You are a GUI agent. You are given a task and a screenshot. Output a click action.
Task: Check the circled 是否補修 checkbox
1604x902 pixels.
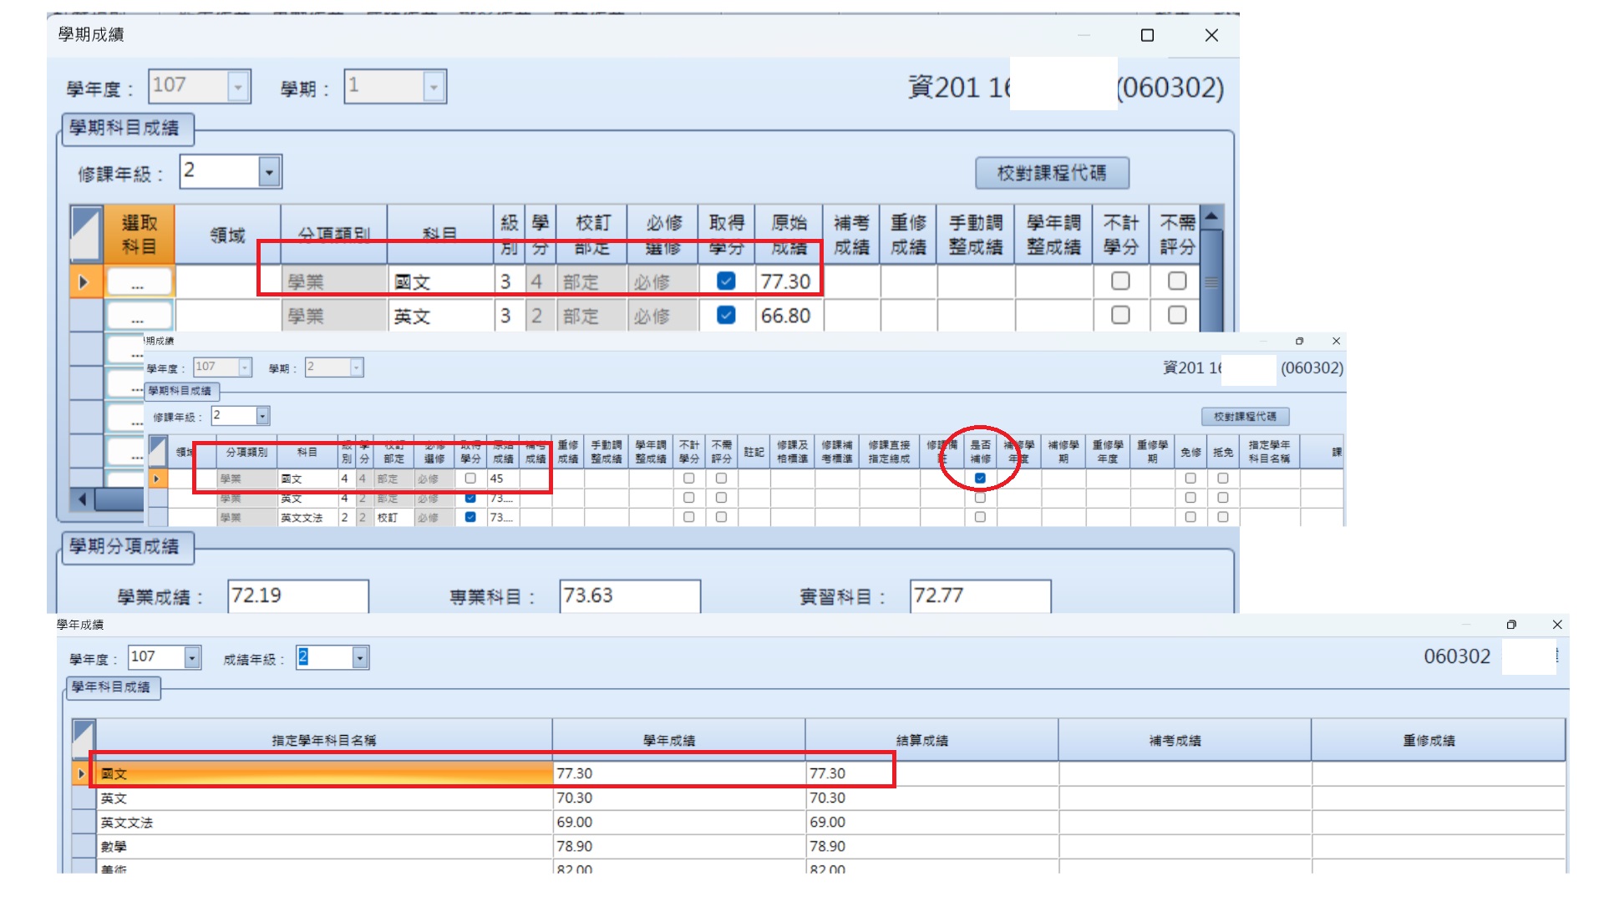[980, 479]
